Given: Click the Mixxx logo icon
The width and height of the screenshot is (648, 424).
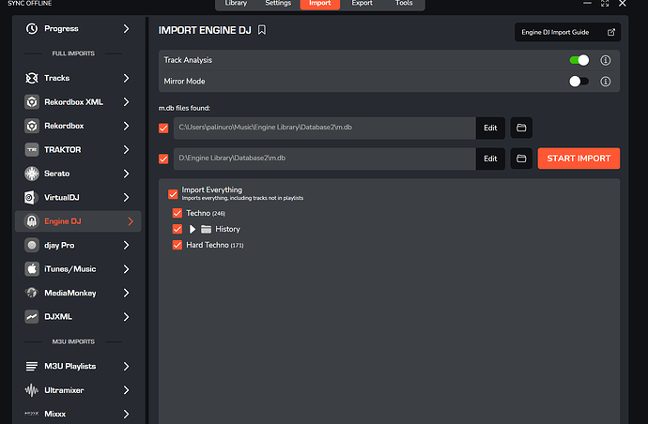Looking at the screenshot, I should coord(32,414).
